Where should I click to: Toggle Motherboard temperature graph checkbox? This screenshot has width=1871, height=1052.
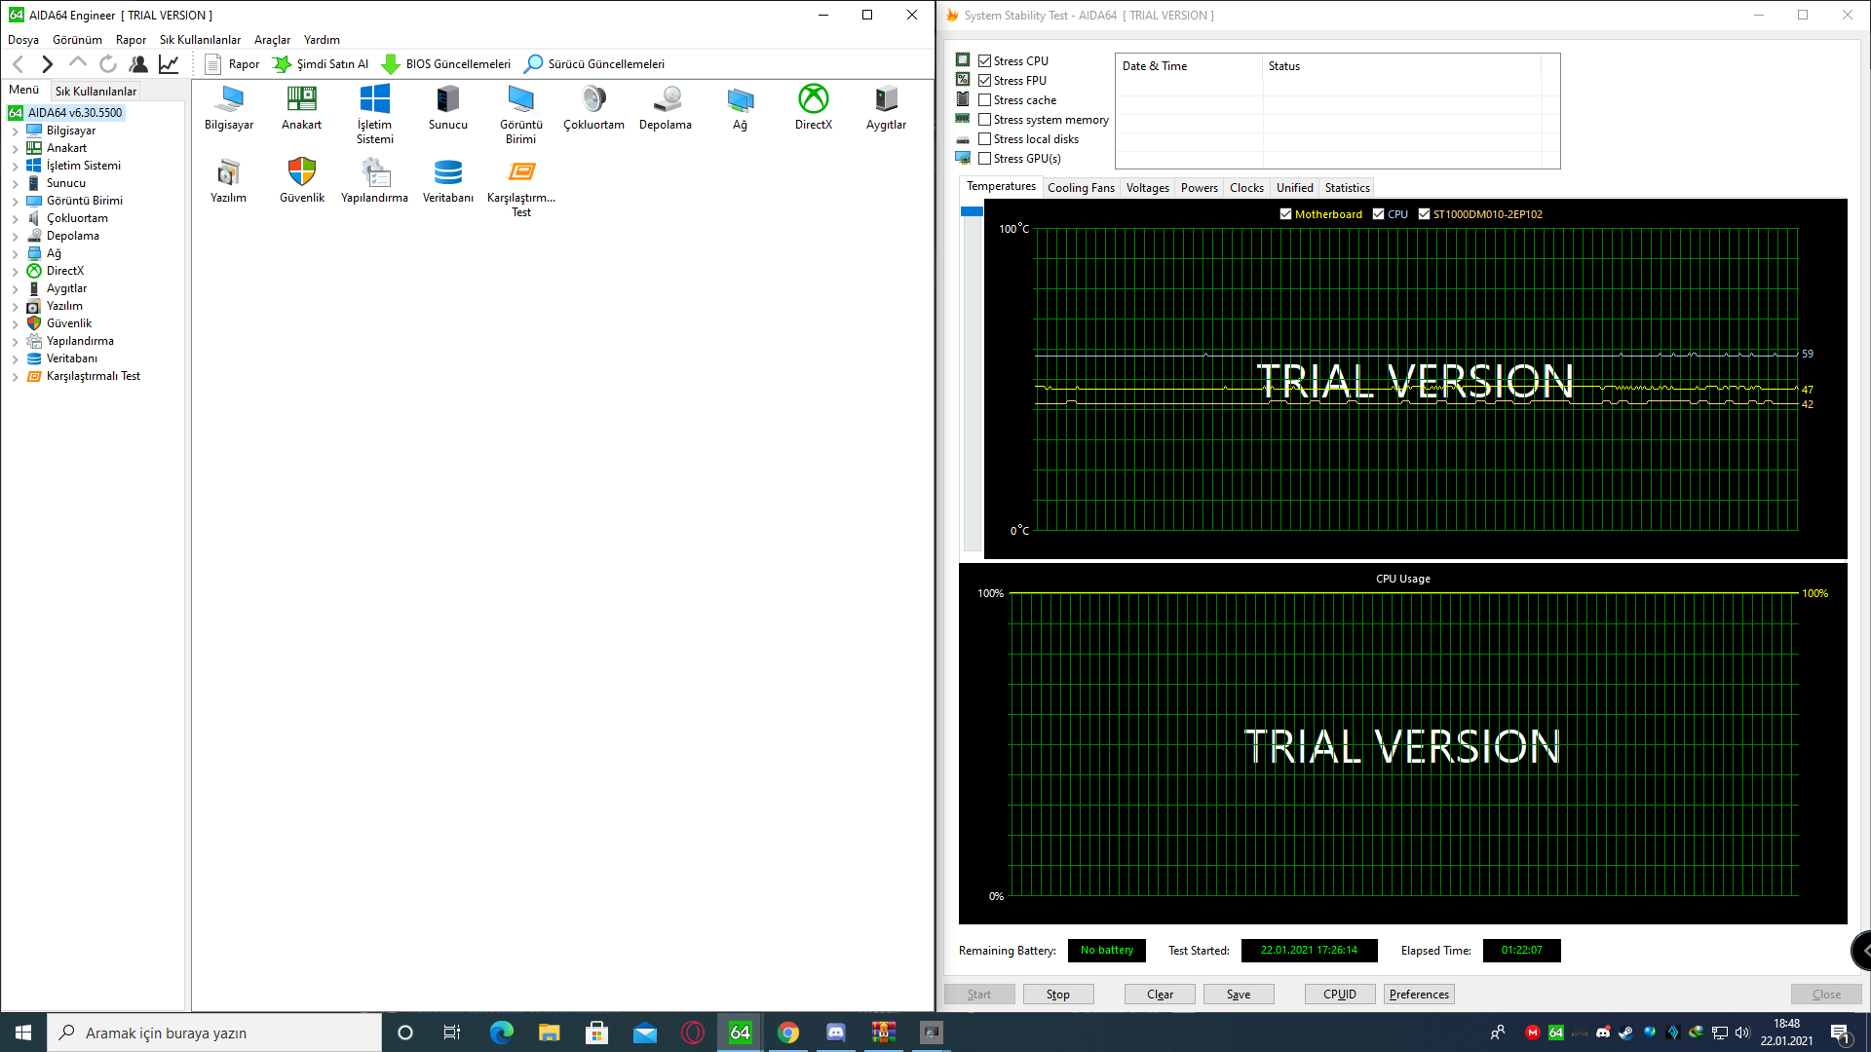[1285, 214]
